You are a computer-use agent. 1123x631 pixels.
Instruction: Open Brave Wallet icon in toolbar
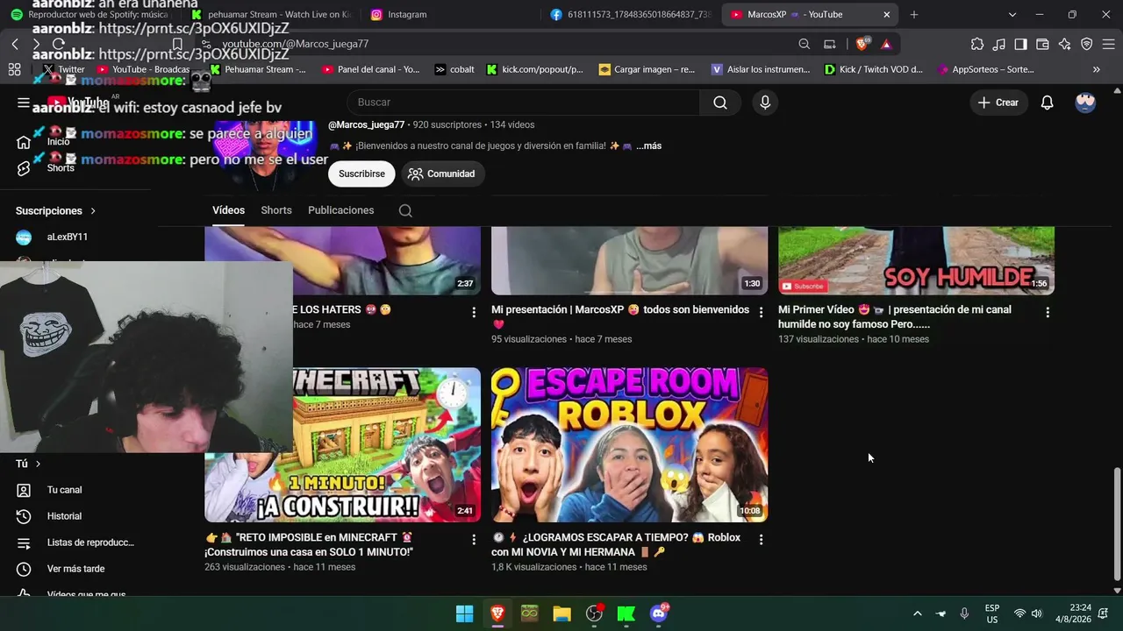pyautogui.click(x=1042, y=44)
